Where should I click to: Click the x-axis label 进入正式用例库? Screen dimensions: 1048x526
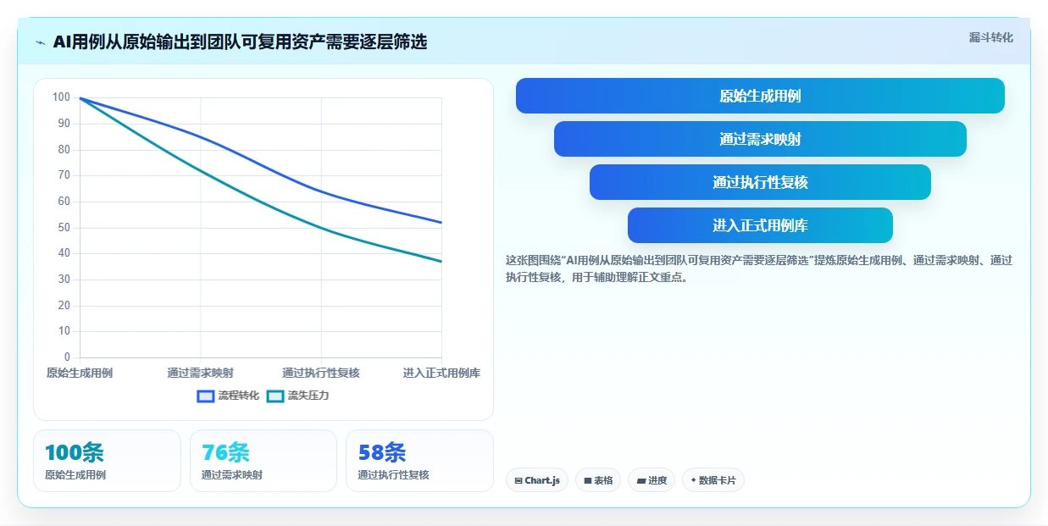(x=441, y=373)
